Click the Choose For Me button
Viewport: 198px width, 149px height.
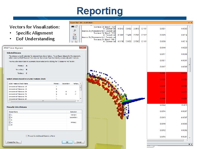point(13,142)
